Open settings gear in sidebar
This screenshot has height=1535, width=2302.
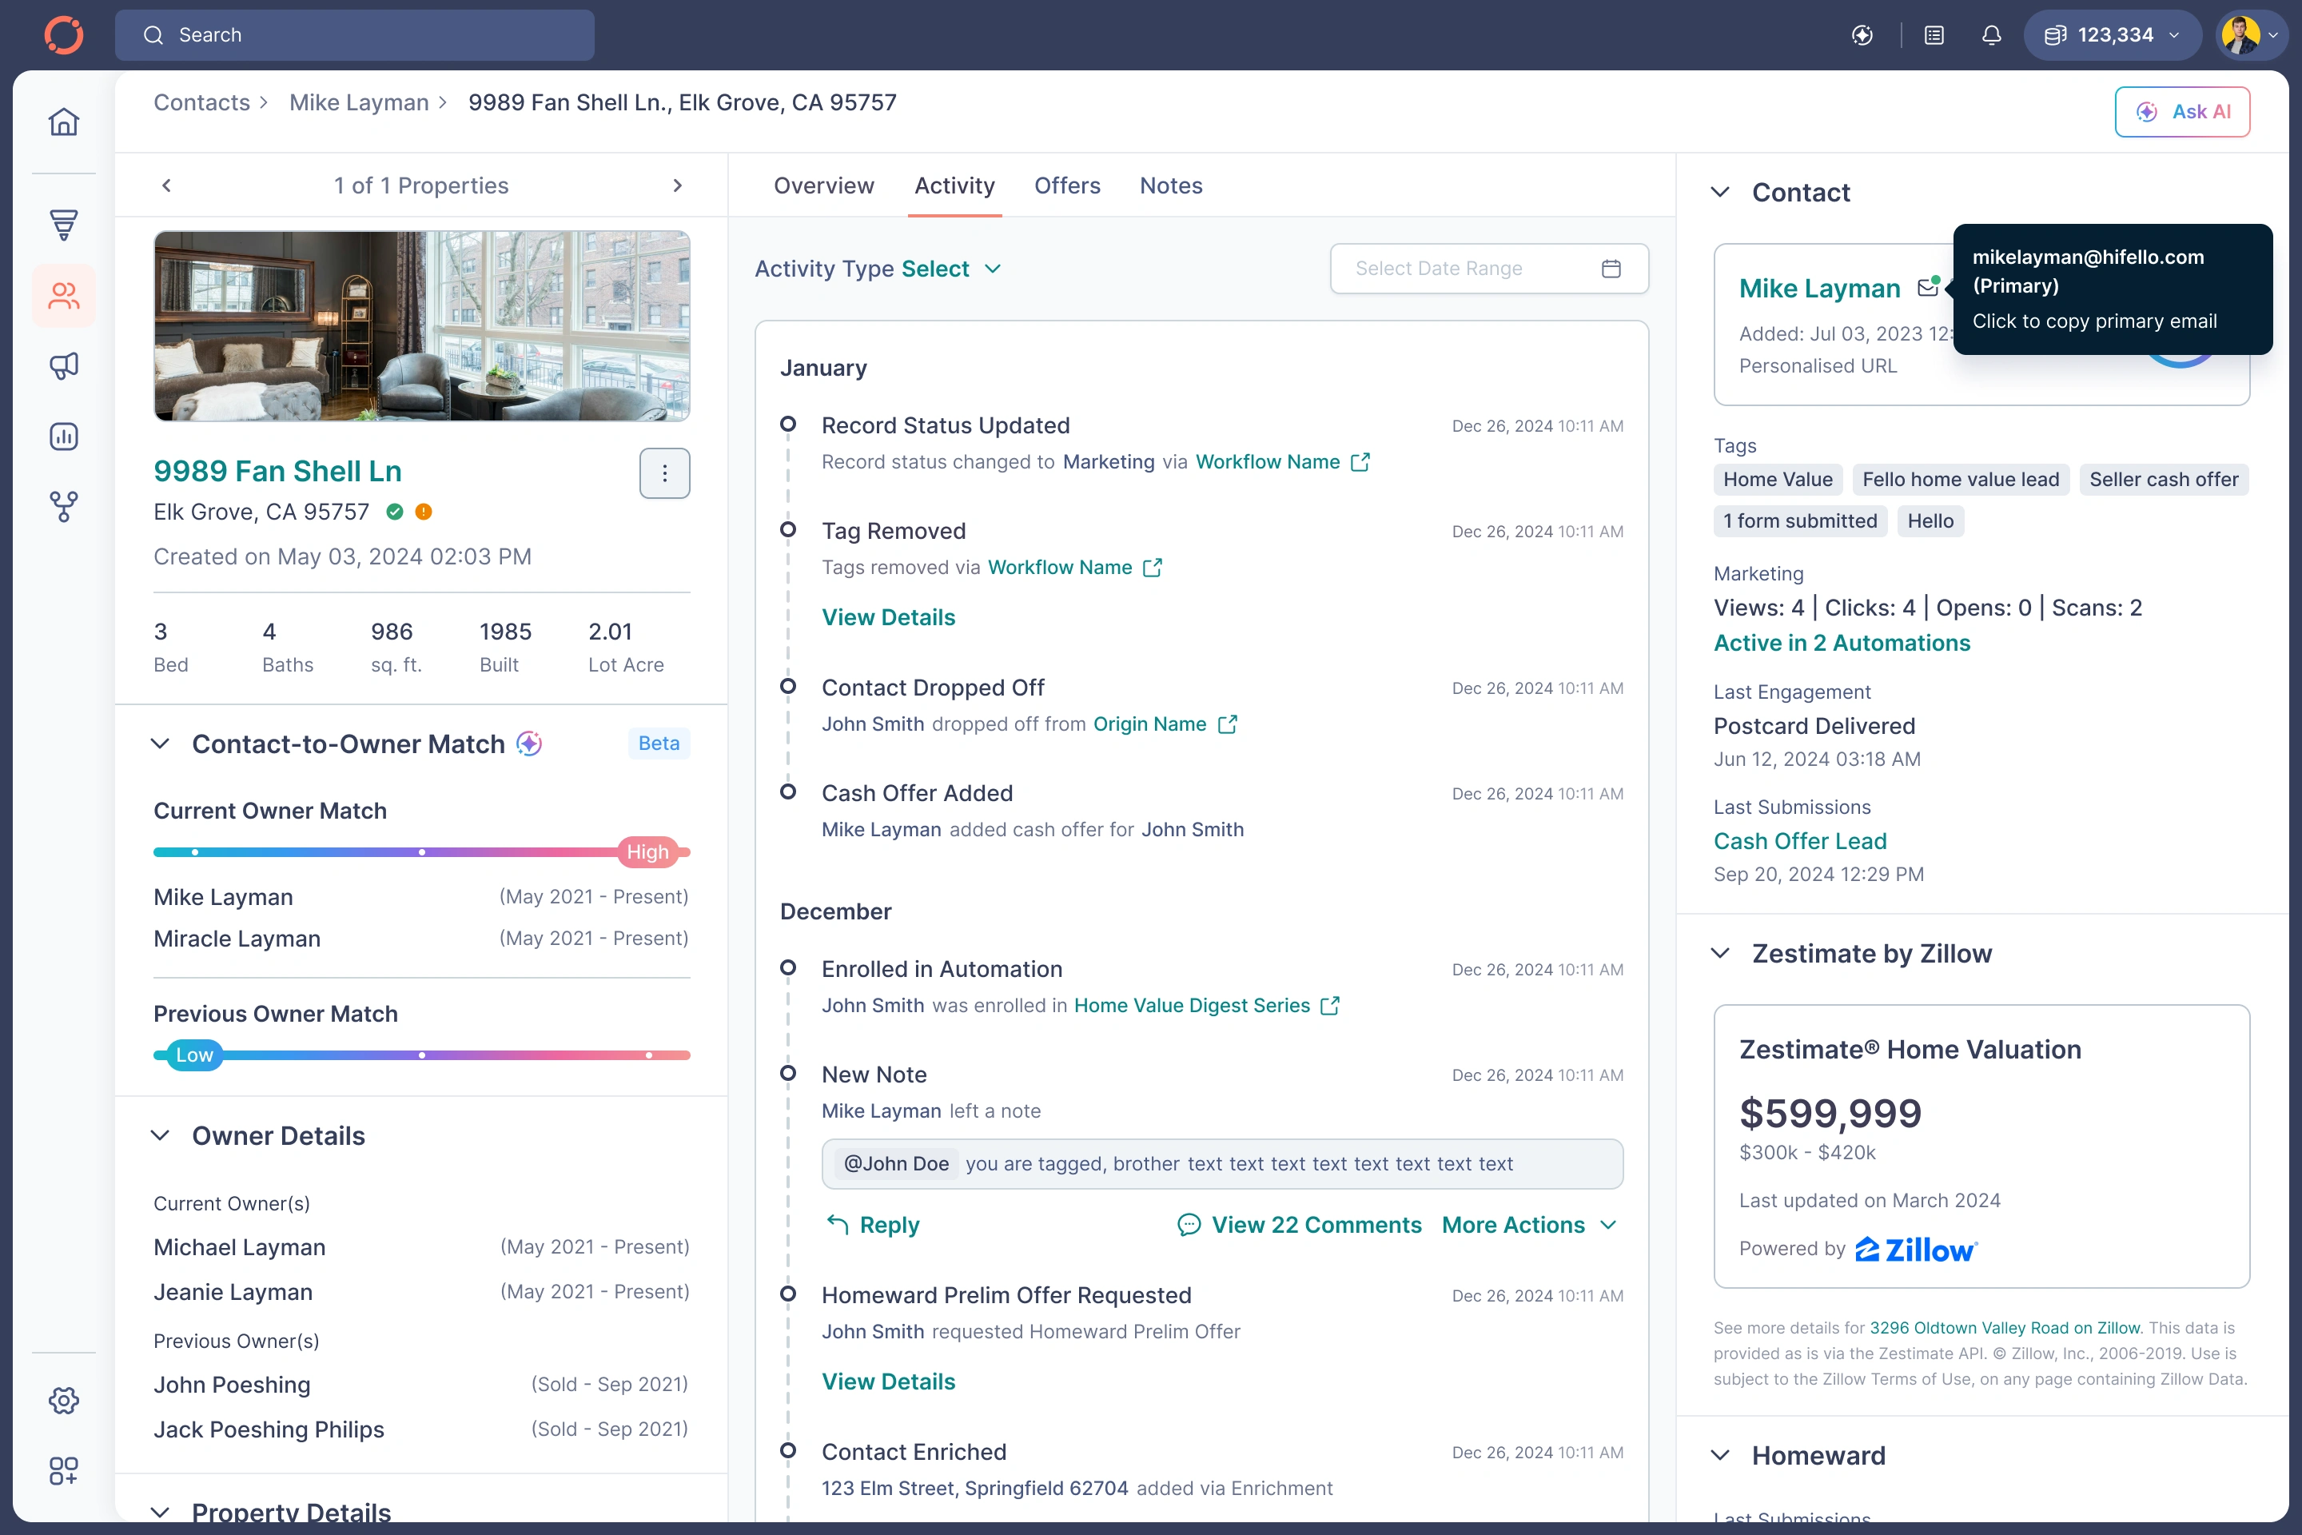(x=64, y=1400)
